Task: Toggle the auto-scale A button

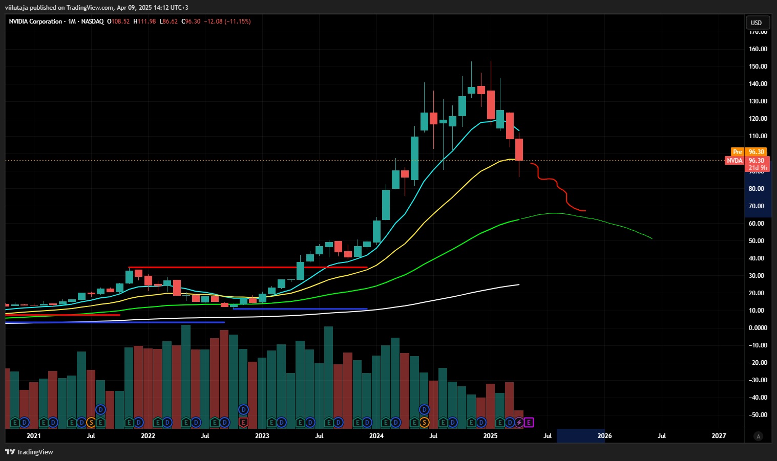Action: click(x=759, y=436)
